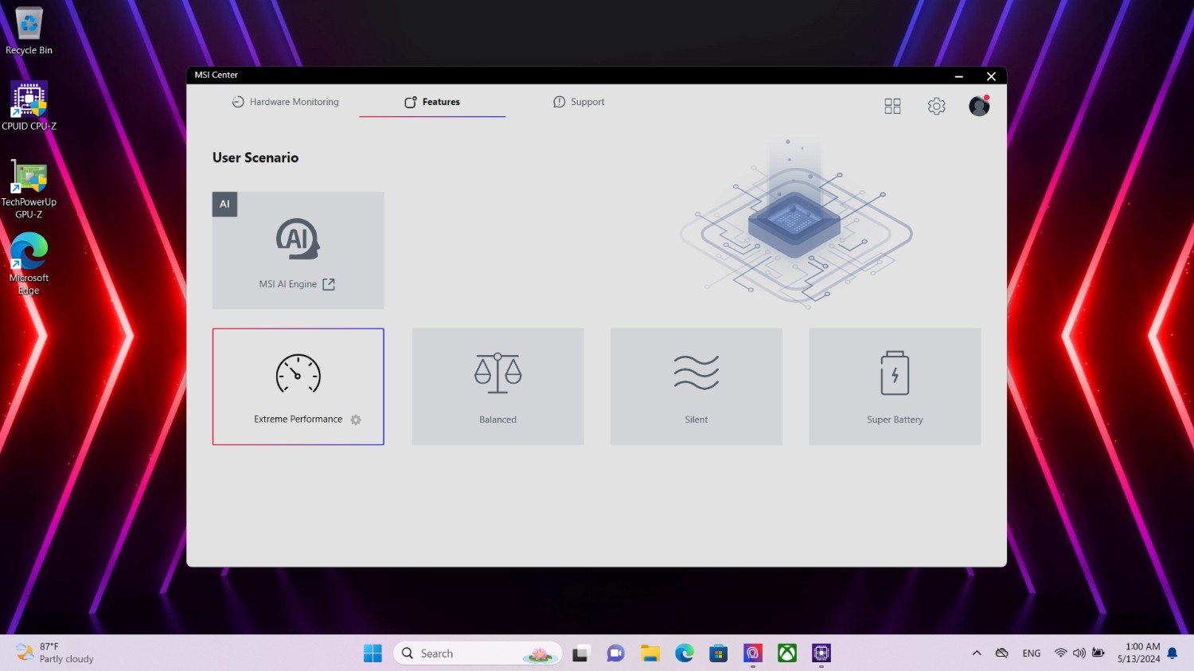Open the Recycle Bin desktop icon
The image size is (1194, 671).
coord(29,32)
